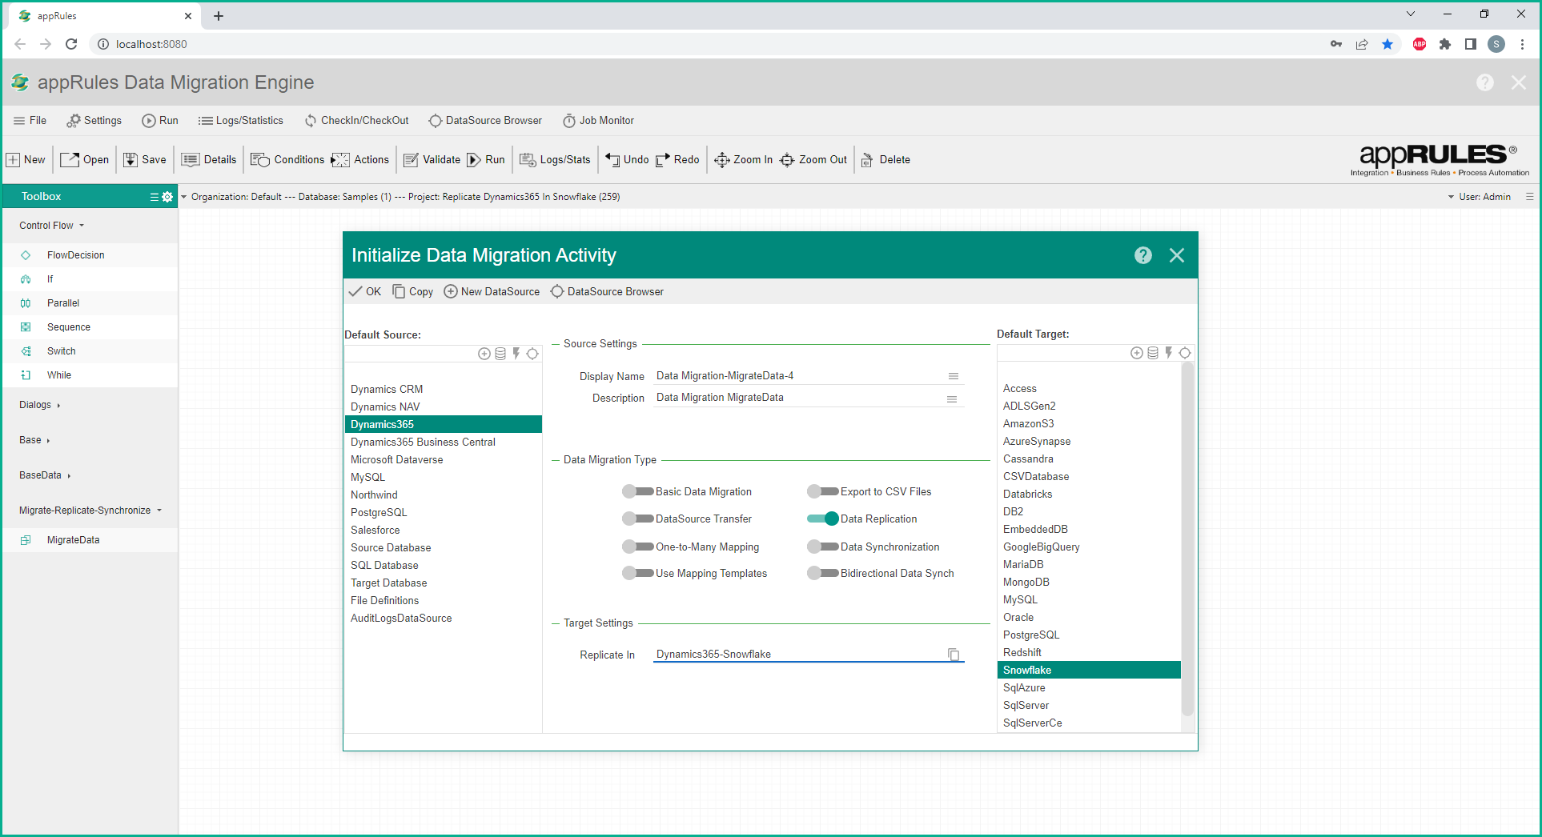Undo the last change
This screenshot has width=1542, height=837.
[x=627, y=159]
